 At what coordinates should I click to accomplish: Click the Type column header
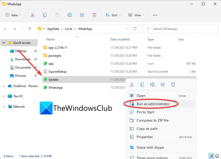tap(151, 39)
